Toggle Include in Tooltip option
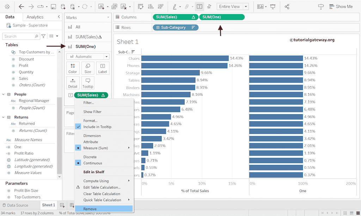Screen dimensions: 361x216 pos(97,127)
